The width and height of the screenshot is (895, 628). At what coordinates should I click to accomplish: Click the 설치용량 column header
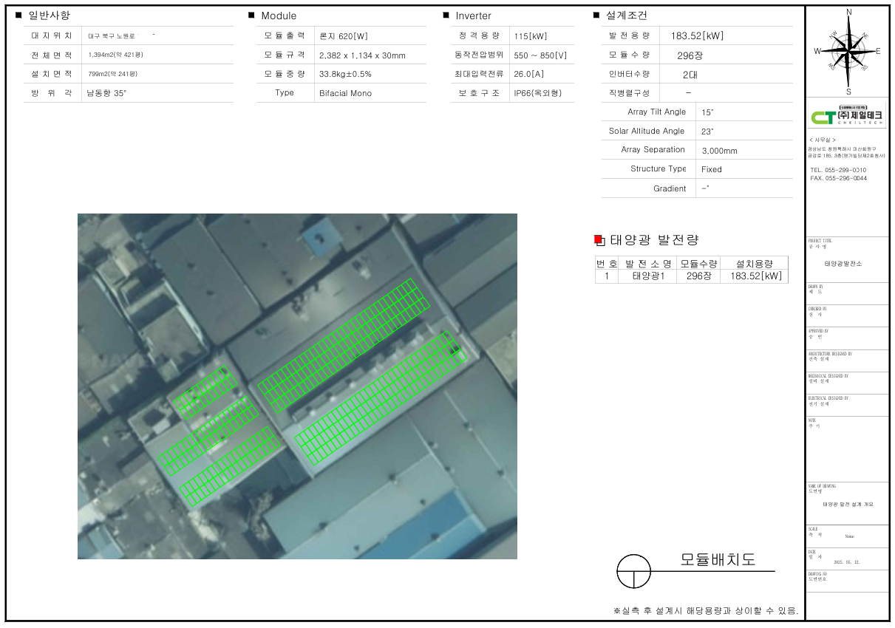pos(754,264)
